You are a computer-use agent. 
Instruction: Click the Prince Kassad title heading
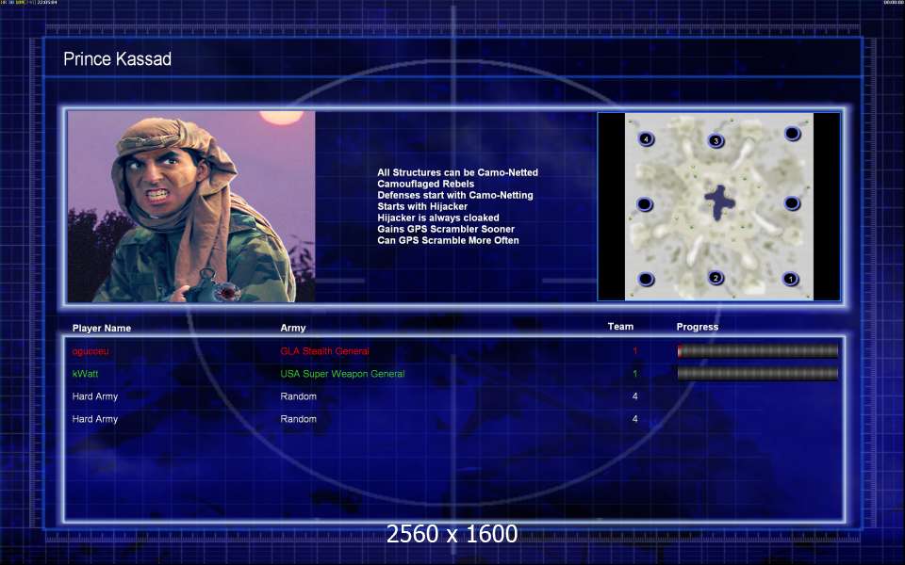point(117,59)
